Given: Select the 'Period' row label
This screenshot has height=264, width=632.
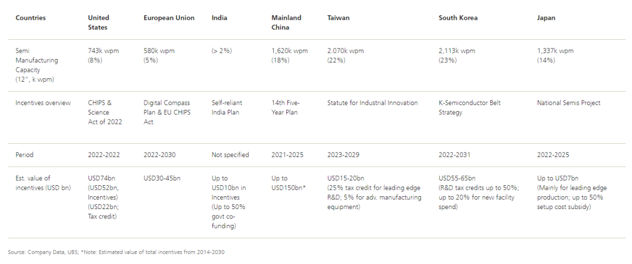Looking at the screenshot, I should pos(24,155).
